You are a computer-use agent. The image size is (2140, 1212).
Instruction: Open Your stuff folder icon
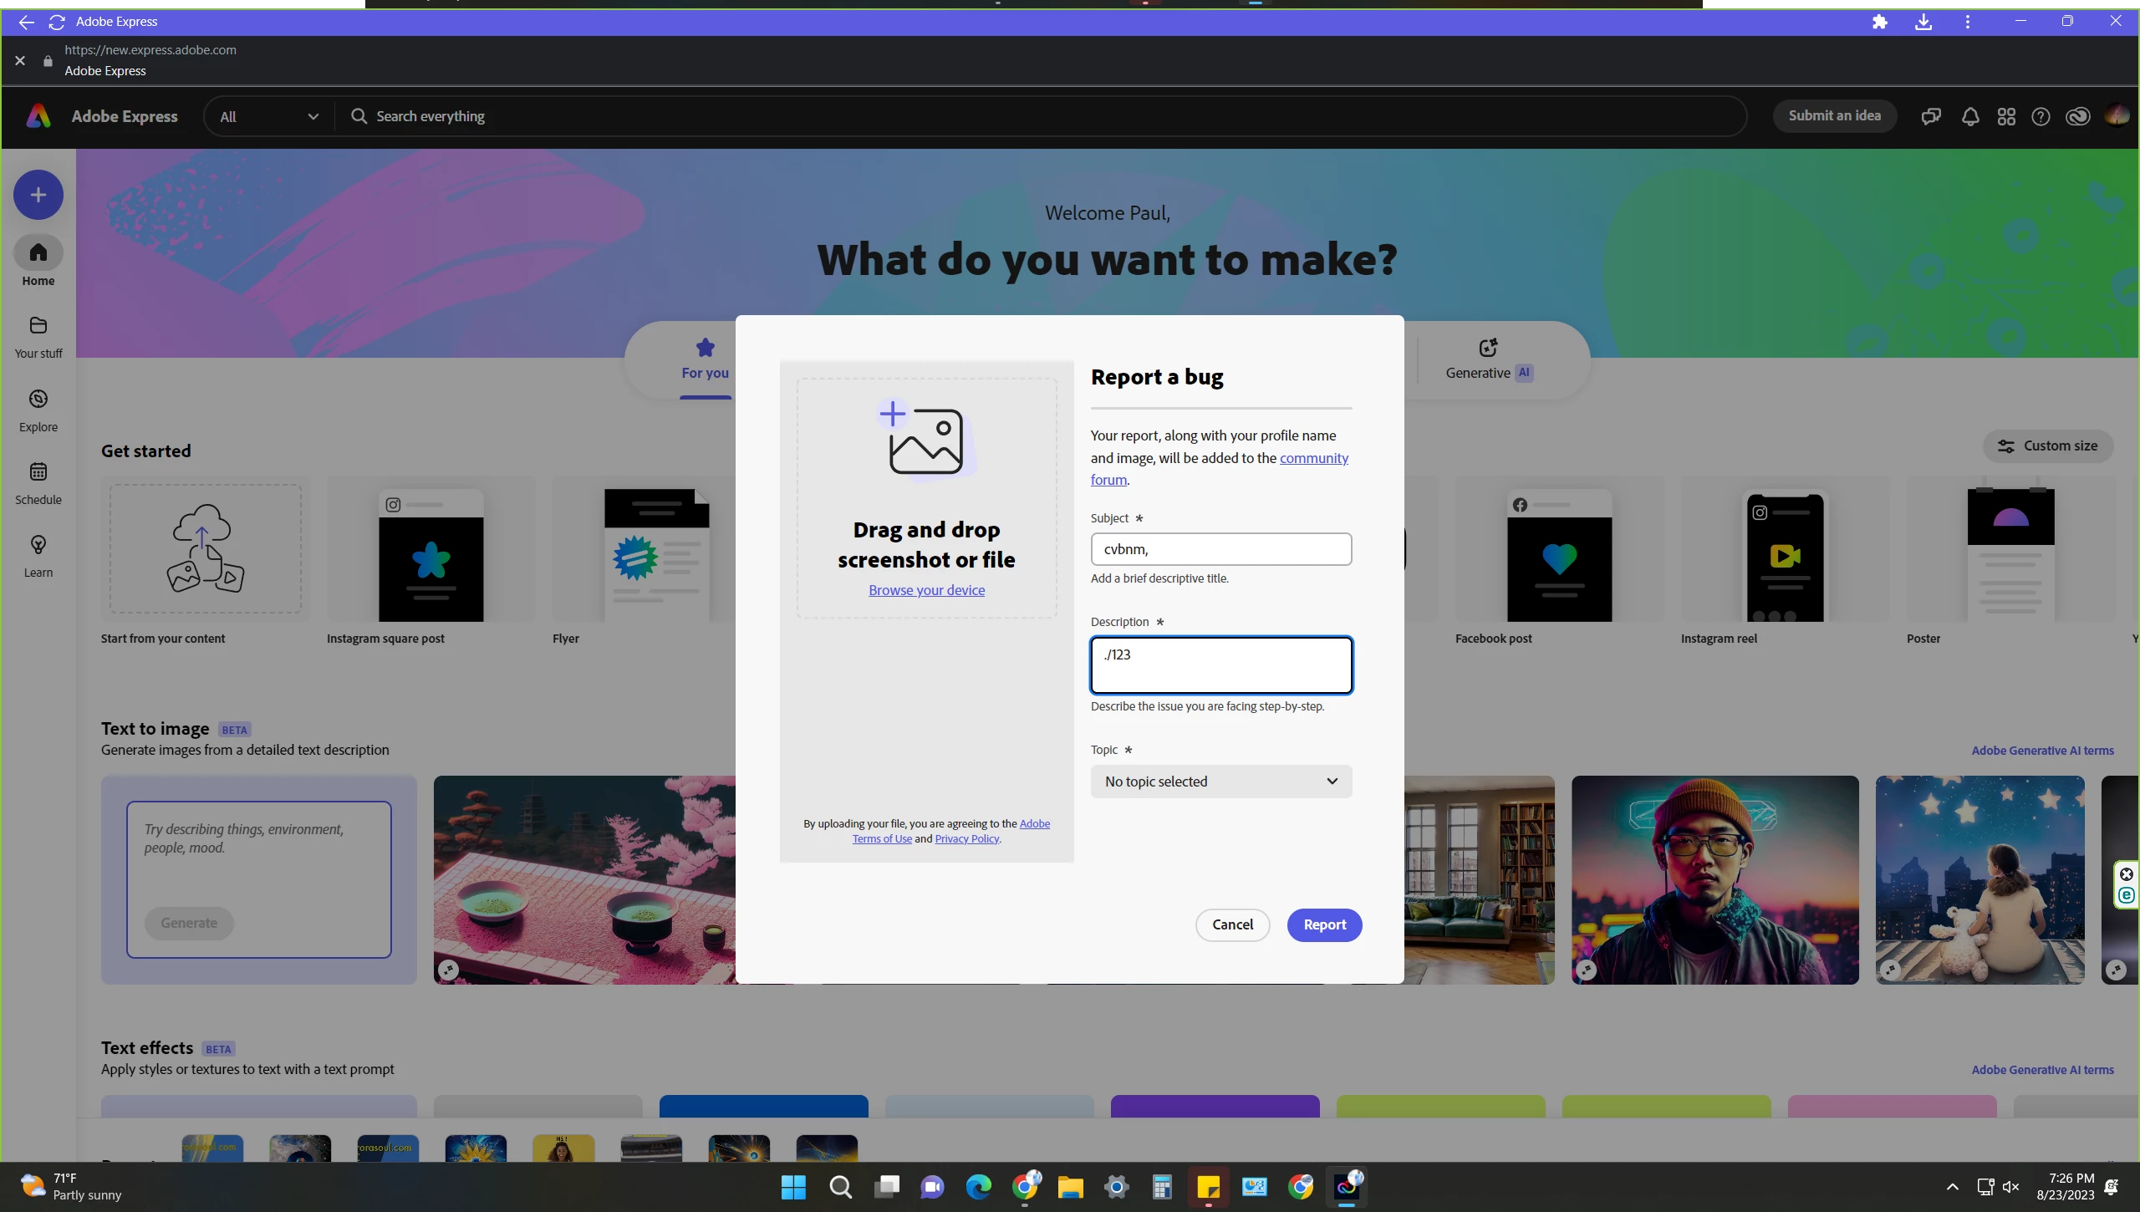click(38, 325)
